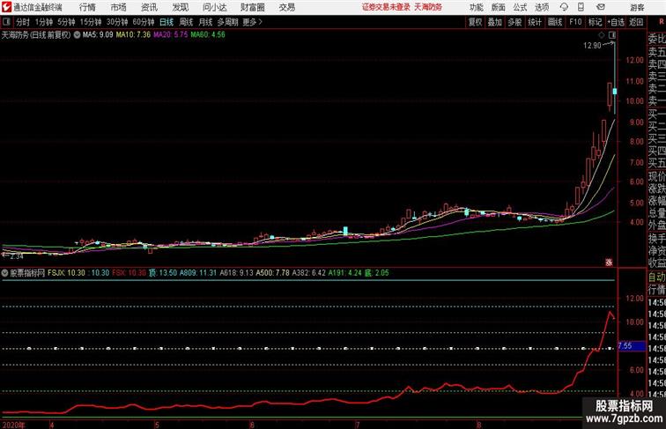Expand the 更多 periods dropdown
The image size is (666, 429).
pyautogui.click(x=253, y=22)
